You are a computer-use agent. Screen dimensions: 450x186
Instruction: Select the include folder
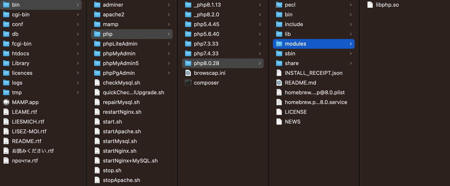click(294, 24)
